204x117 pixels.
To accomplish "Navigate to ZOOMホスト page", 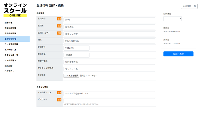I will tap(10, 50).
